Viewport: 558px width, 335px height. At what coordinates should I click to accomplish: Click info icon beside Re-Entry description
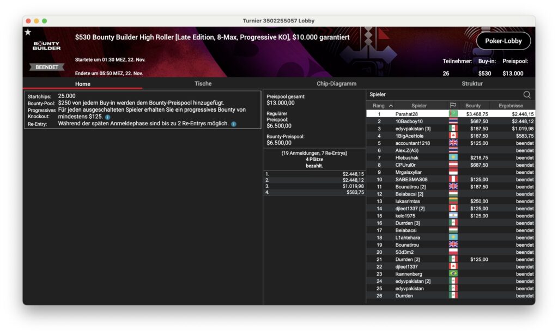pyautogui.click(x=233, y=124)
